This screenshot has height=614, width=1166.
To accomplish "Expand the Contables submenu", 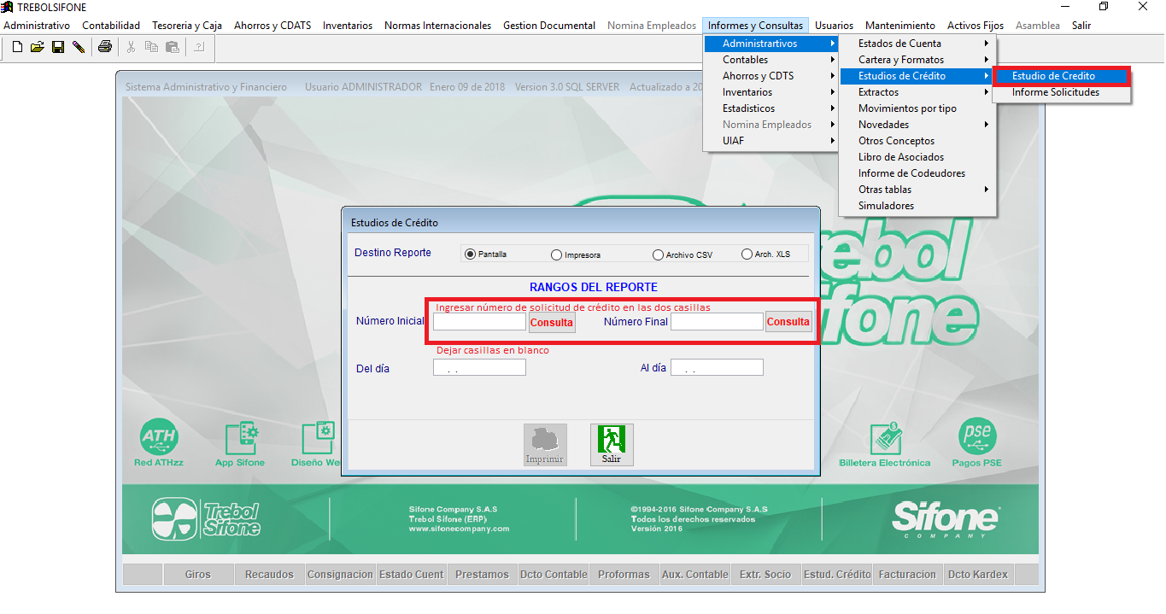I will [x=770, y=60].
